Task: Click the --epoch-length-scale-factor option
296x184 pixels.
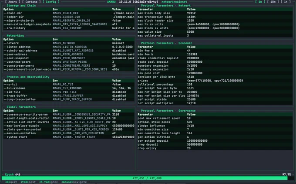Action: [x=27, y=118]
